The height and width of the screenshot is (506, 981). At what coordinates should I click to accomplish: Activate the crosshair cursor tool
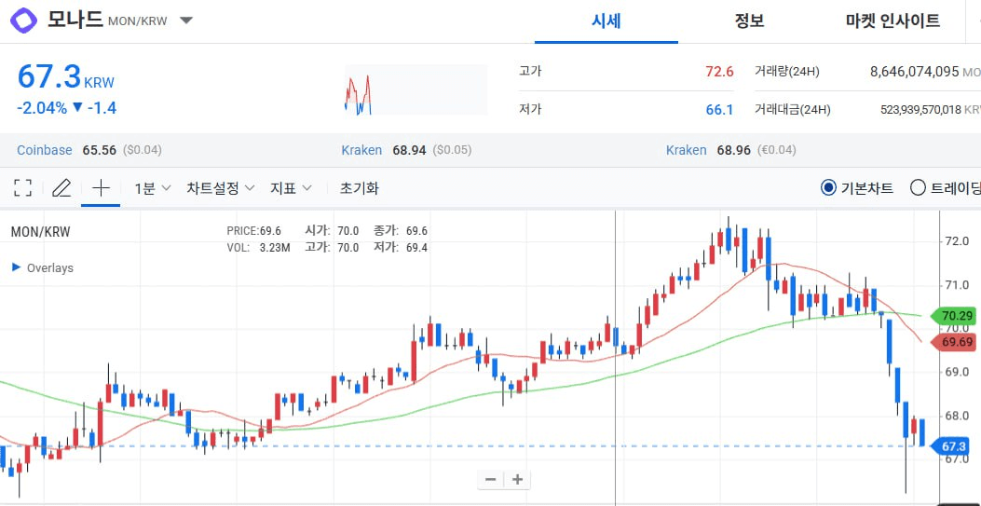coord(101,188)
